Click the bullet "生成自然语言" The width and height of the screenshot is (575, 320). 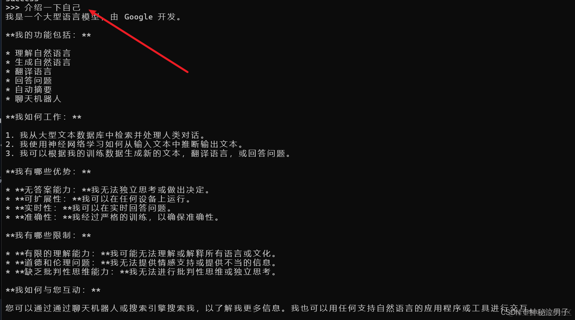(38, 62)
